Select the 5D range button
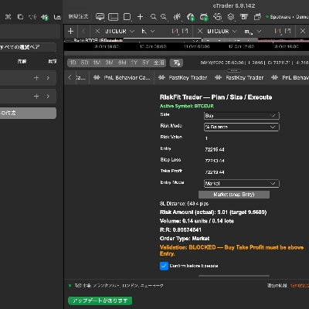Image resolution: width=309 pixels, height=309 pixels. pos(84,63)
